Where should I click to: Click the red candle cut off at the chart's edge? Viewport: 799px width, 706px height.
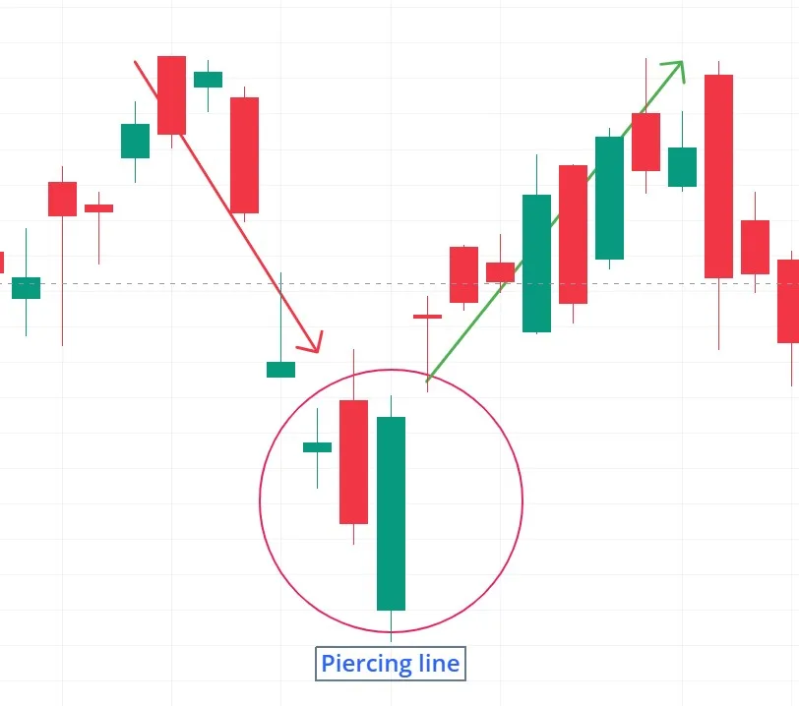click(788, 302)
